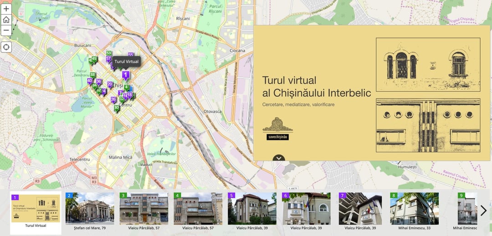
Task: Select thumbnail 7 Vlaicu Pârcălab, 39
Action: (360, 211)
